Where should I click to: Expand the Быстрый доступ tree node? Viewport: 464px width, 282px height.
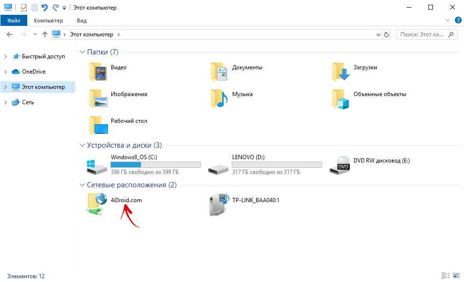[x=5, y=56]
